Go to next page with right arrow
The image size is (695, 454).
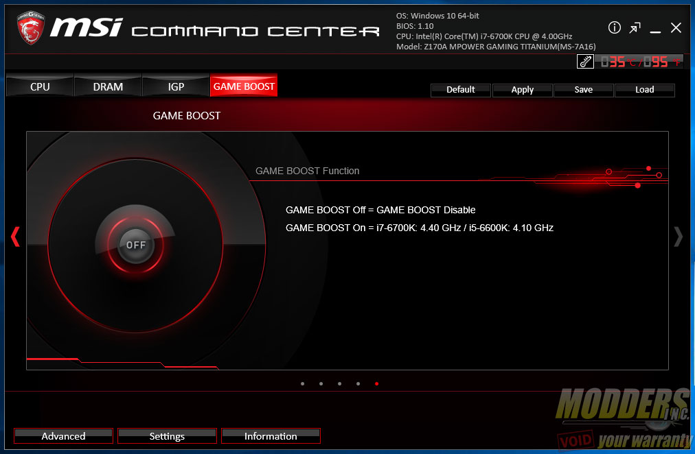click(678, 237)
